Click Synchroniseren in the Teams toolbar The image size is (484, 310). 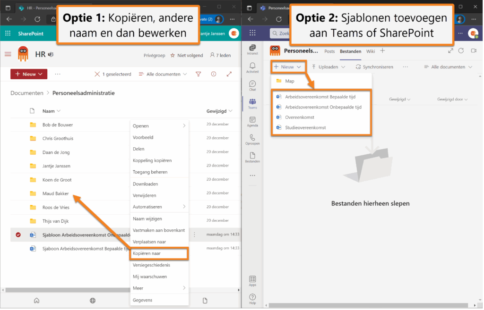377,67
